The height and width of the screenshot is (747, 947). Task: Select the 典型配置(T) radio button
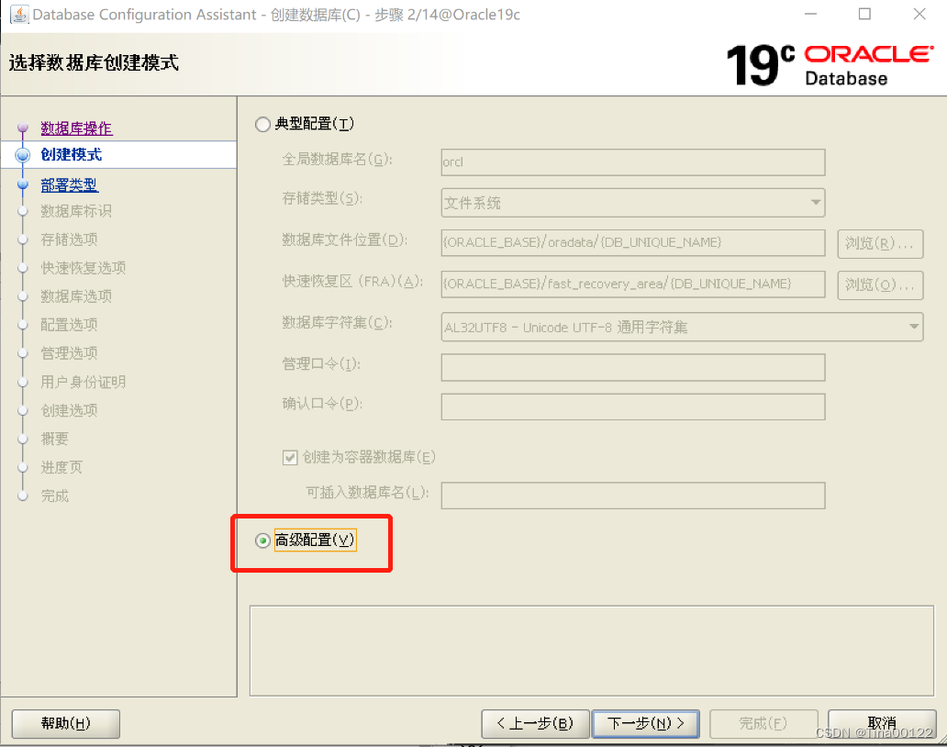pyautogui.click(x=262, y=125)
